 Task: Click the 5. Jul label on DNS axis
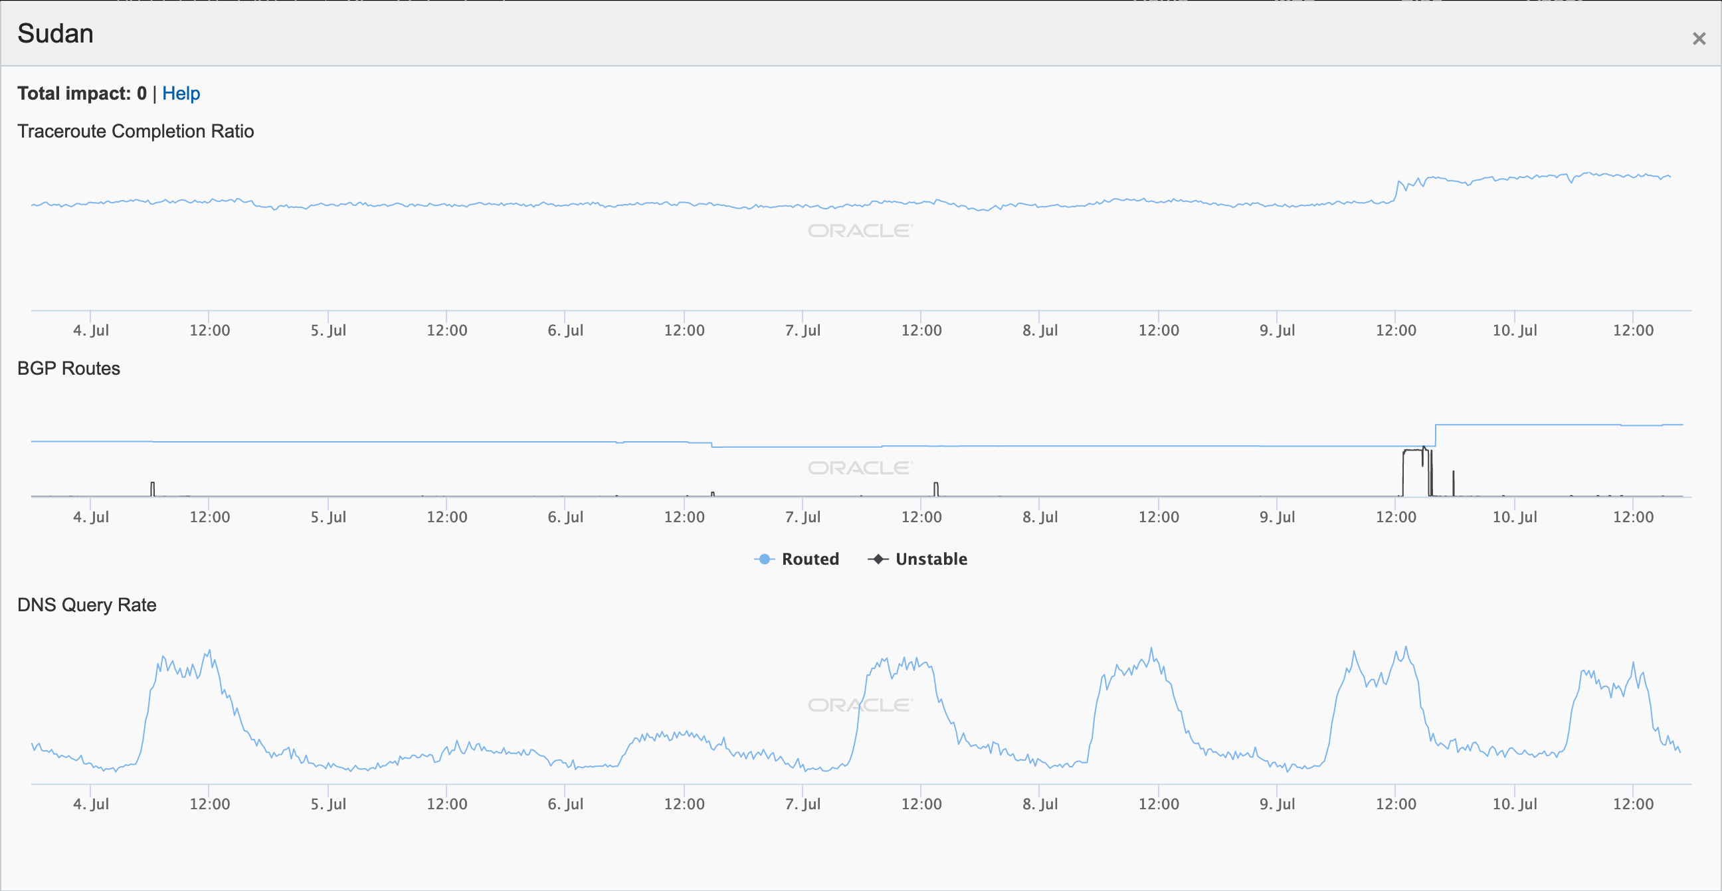click(x=328, y=804)
